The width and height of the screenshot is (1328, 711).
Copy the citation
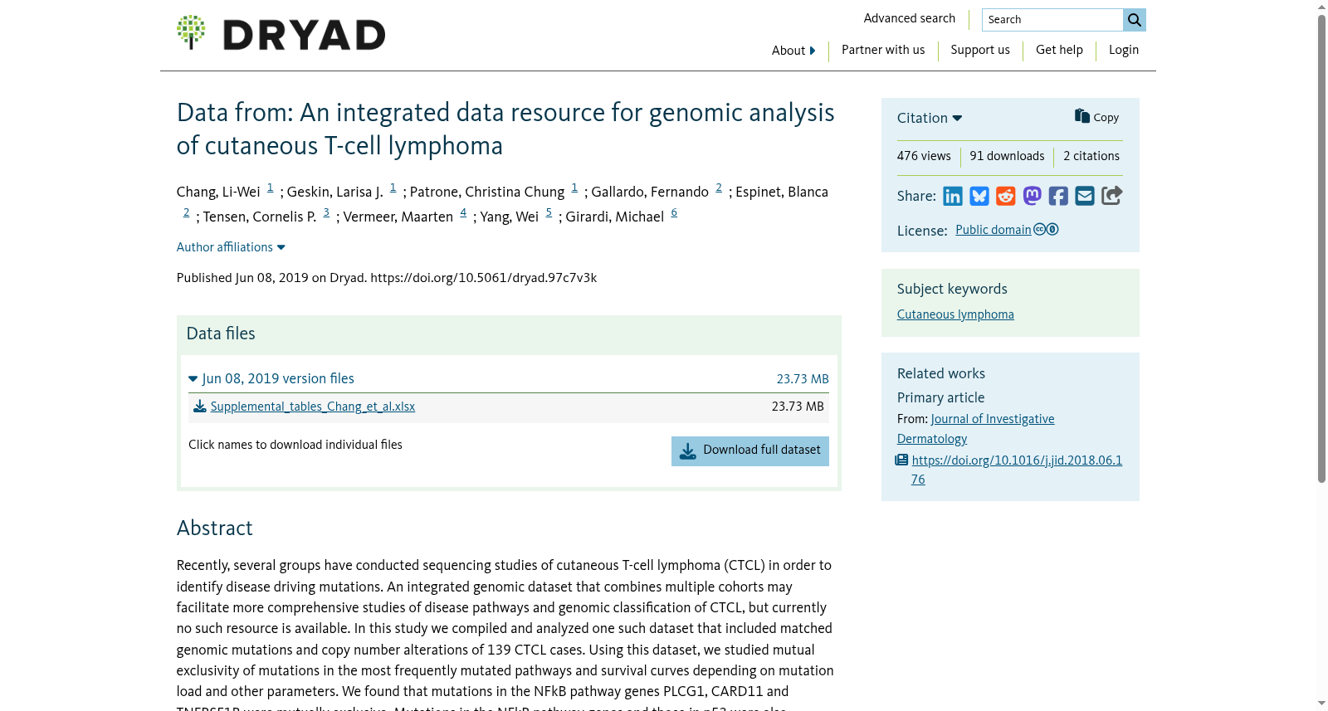1096,117
